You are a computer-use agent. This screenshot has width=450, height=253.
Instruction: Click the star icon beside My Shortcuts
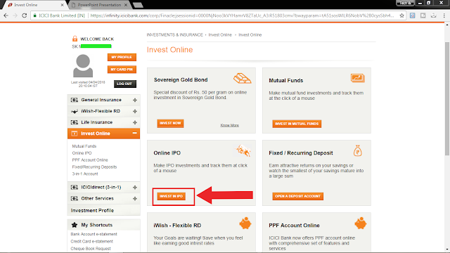(75, 225)
